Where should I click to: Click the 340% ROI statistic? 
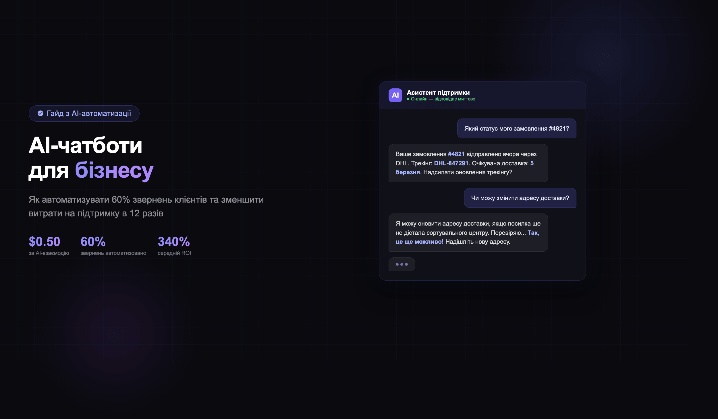174,242
